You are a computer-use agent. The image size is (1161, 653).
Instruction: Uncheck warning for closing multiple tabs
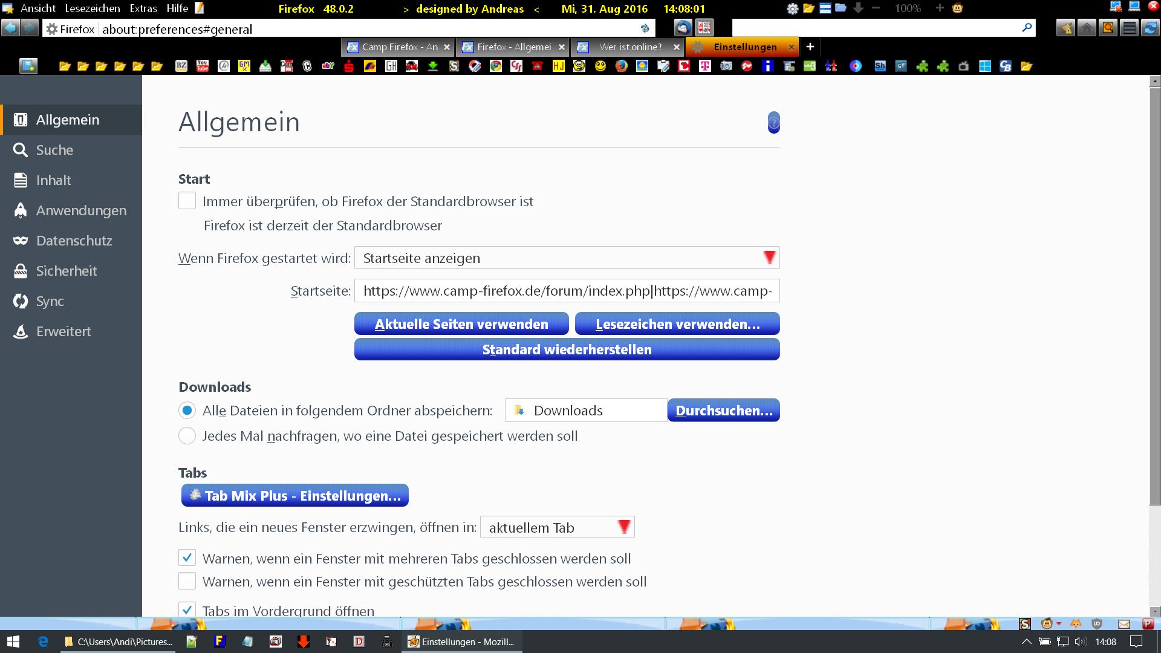coord(187,557)
